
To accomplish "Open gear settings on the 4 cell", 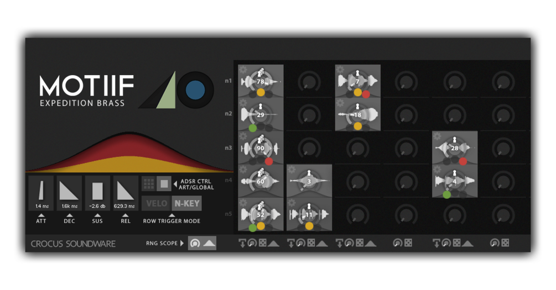I will pos(437,169).
